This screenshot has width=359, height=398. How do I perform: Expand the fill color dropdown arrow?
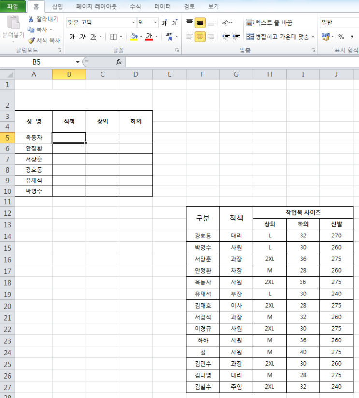141,37
